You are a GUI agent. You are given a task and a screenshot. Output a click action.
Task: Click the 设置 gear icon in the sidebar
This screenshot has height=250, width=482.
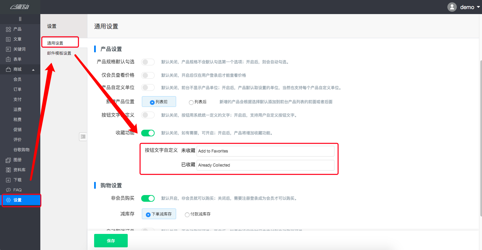[x=8, y=200]
